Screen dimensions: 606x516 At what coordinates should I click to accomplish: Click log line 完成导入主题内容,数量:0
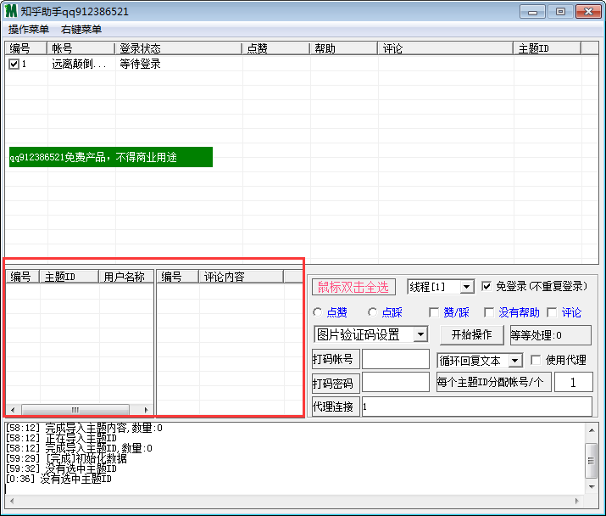(x=84, y=428)
